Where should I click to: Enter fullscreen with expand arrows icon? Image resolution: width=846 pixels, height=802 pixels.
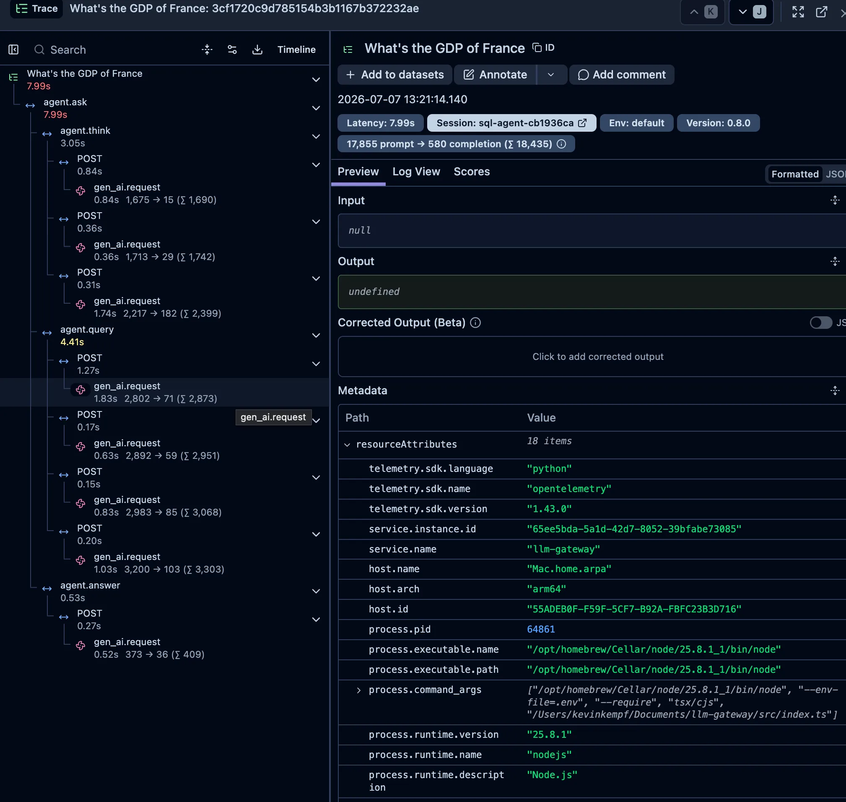coord(798,12)
